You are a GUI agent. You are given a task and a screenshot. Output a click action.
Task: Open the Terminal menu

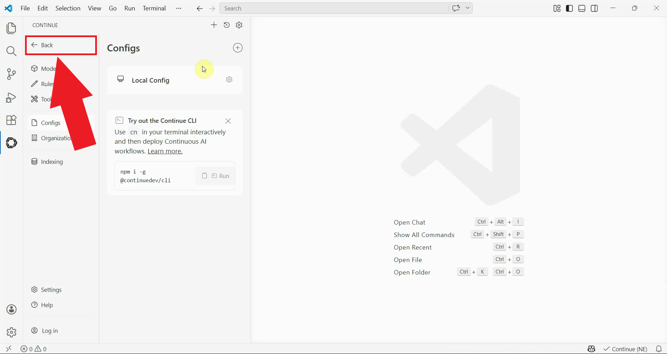[x=154, y=8]
